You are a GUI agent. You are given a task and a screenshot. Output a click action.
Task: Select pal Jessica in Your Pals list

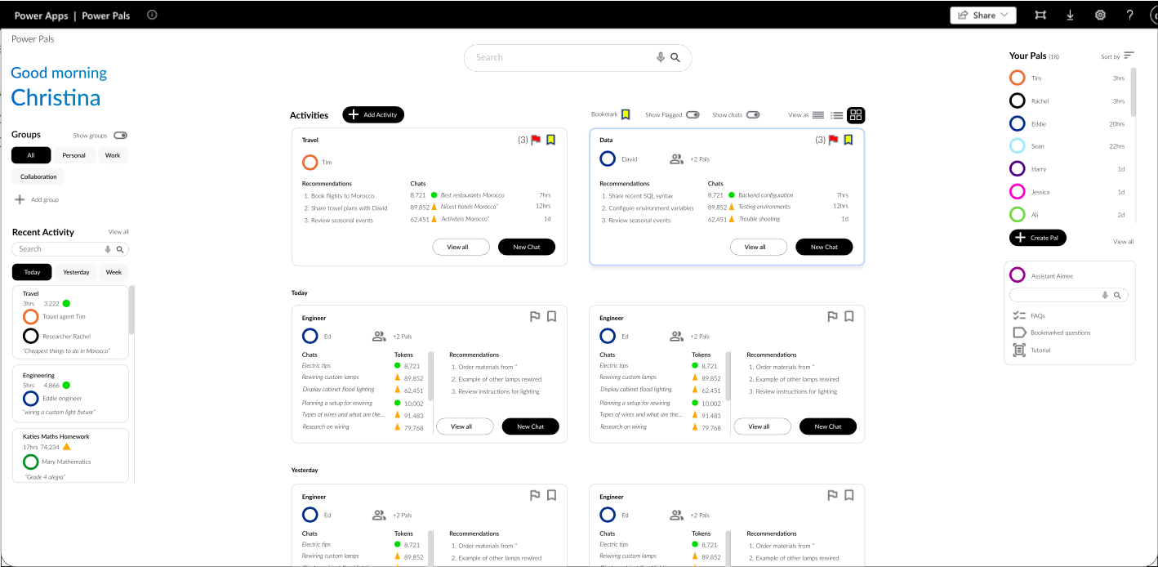click(x=1067, y=192)
